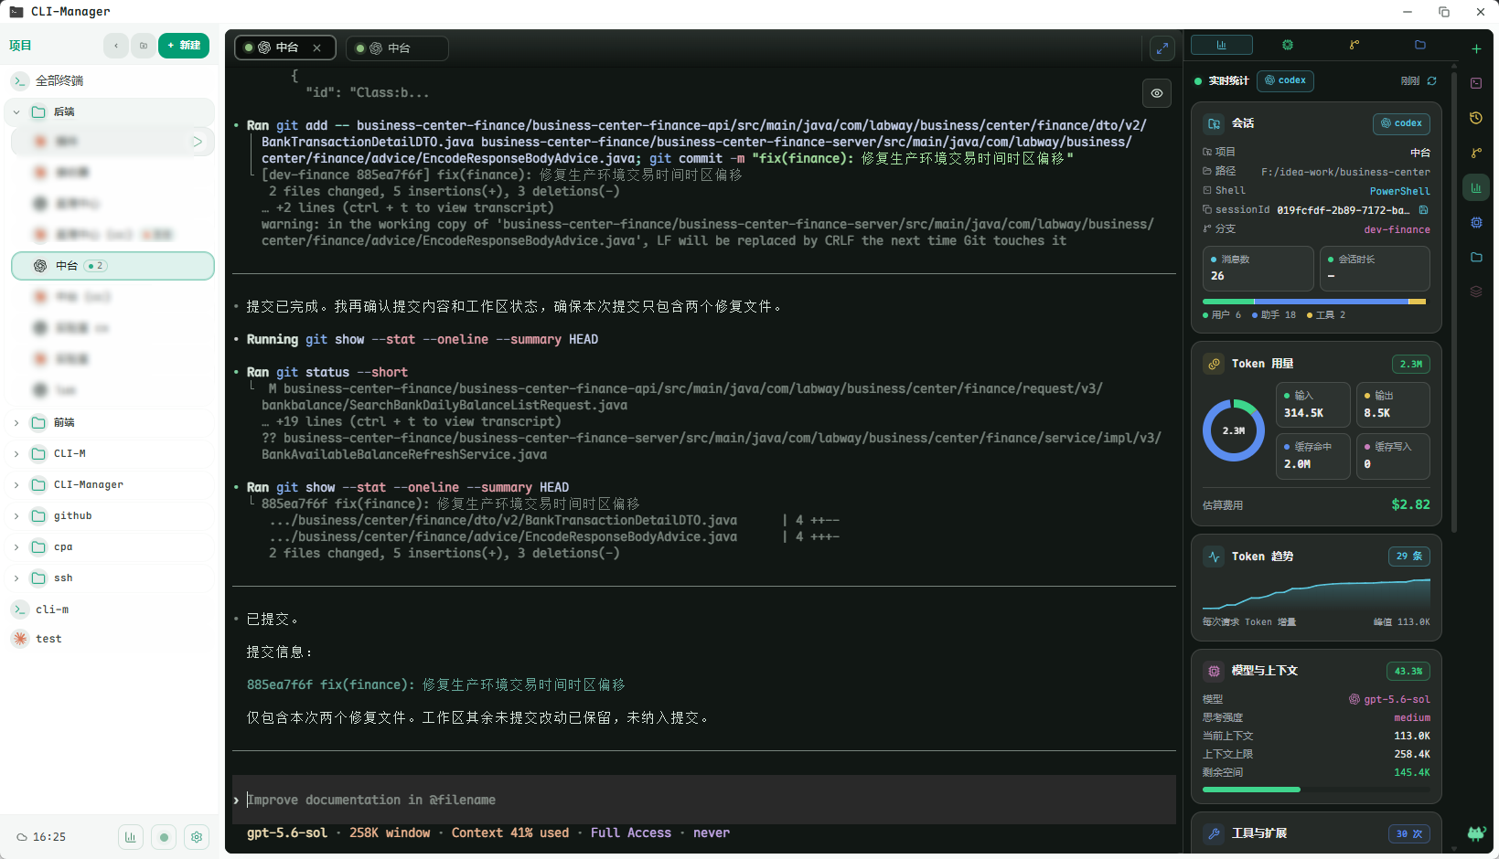Expand the 前端 folder

[16, 422]
